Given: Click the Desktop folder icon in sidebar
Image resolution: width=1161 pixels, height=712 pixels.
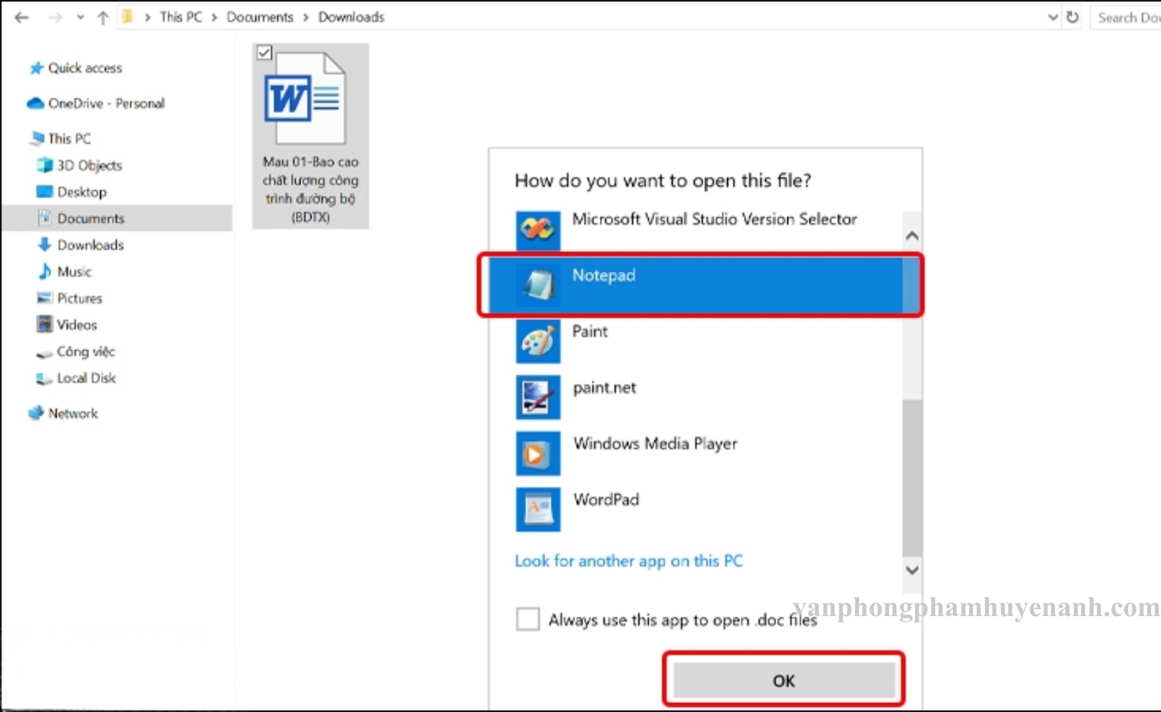Looking at the screenshot, I should [x=45, y=192].
